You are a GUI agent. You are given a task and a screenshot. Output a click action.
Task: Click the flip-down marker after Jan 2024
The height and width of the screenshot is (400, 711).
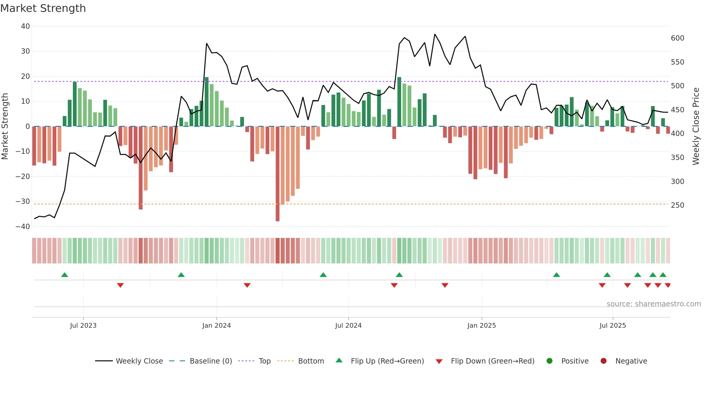pyautogui.click(x=247, y=285)
